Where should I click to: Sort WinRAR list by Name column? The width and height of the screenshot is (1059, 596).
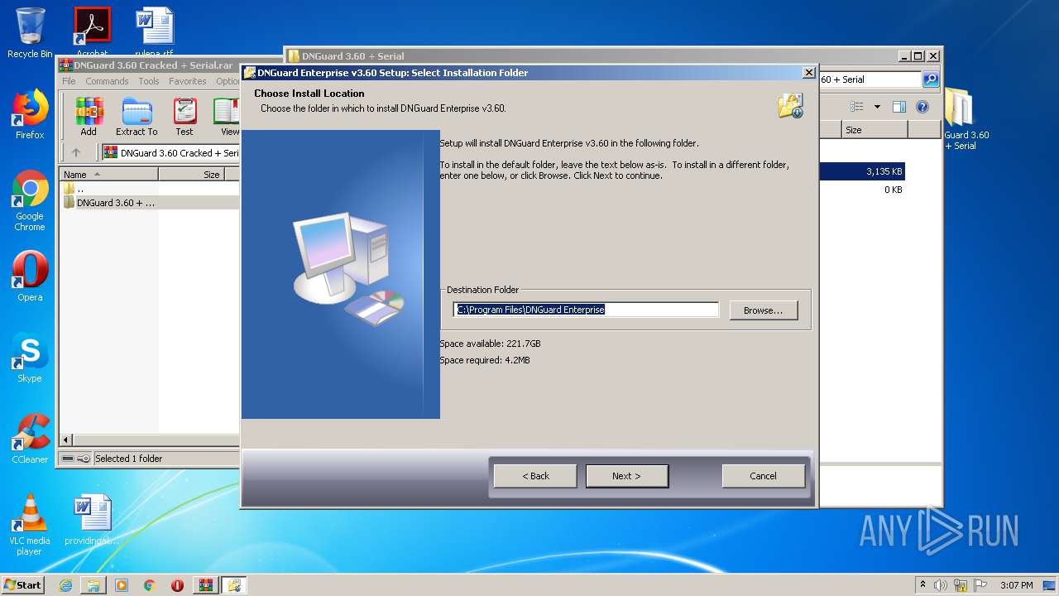[x=109, y=175]
